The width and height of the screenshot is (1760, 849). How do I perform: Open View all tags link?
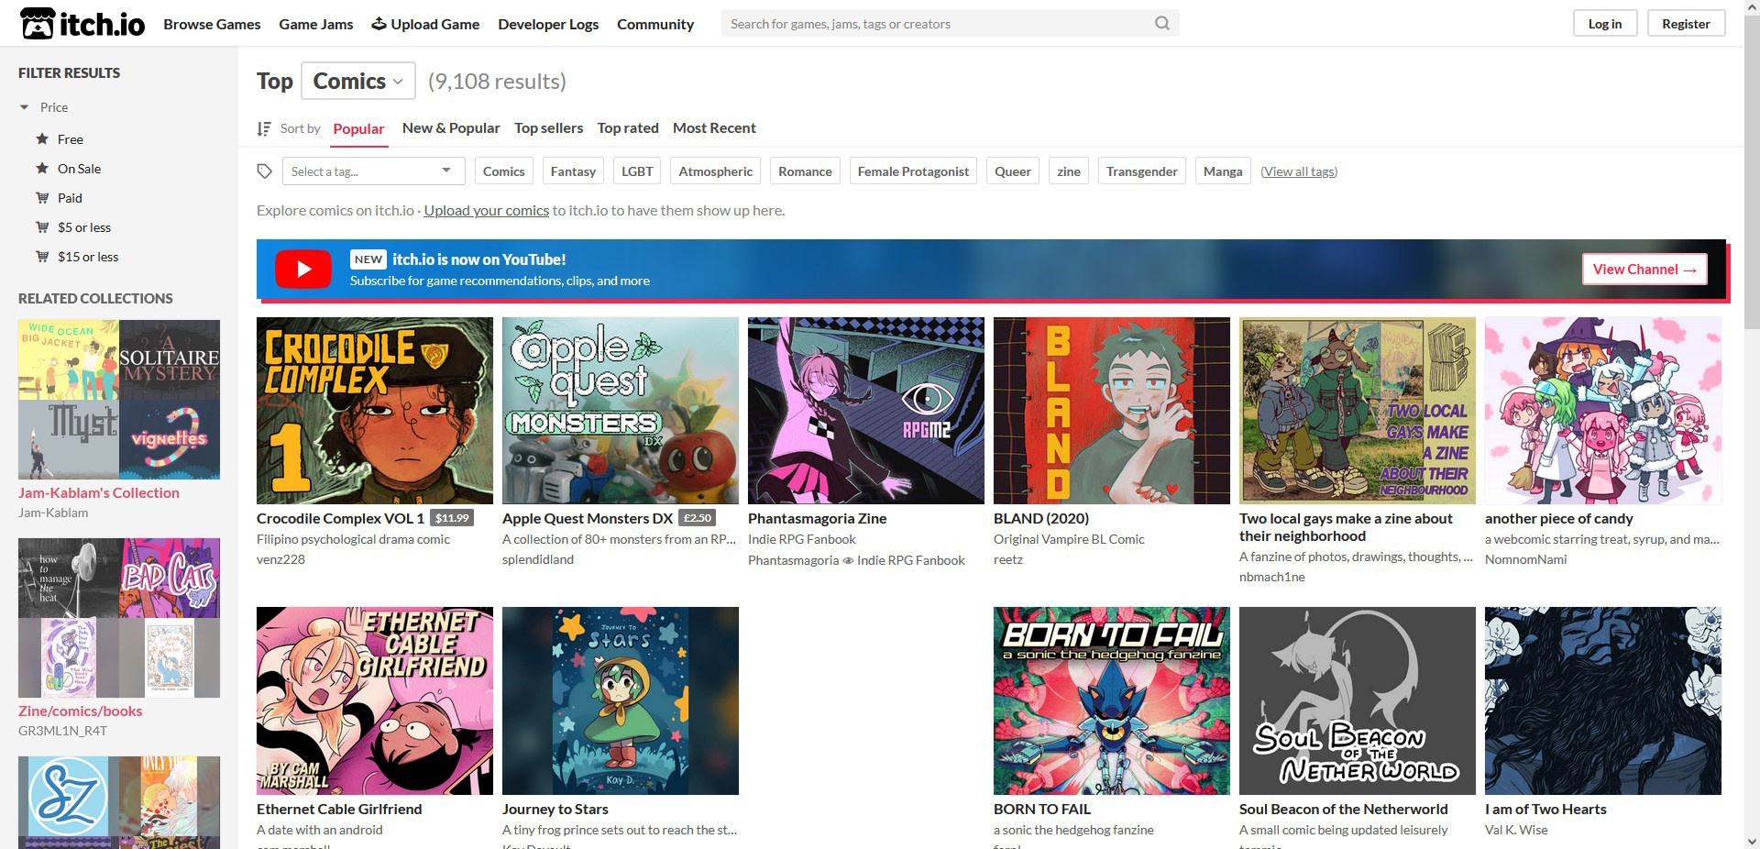pos(1299,171)
